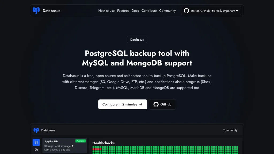Viewport: 274px width, 154px height.
Task: Click the Databasus elephant logo in navbar
Action: [36, 11]
